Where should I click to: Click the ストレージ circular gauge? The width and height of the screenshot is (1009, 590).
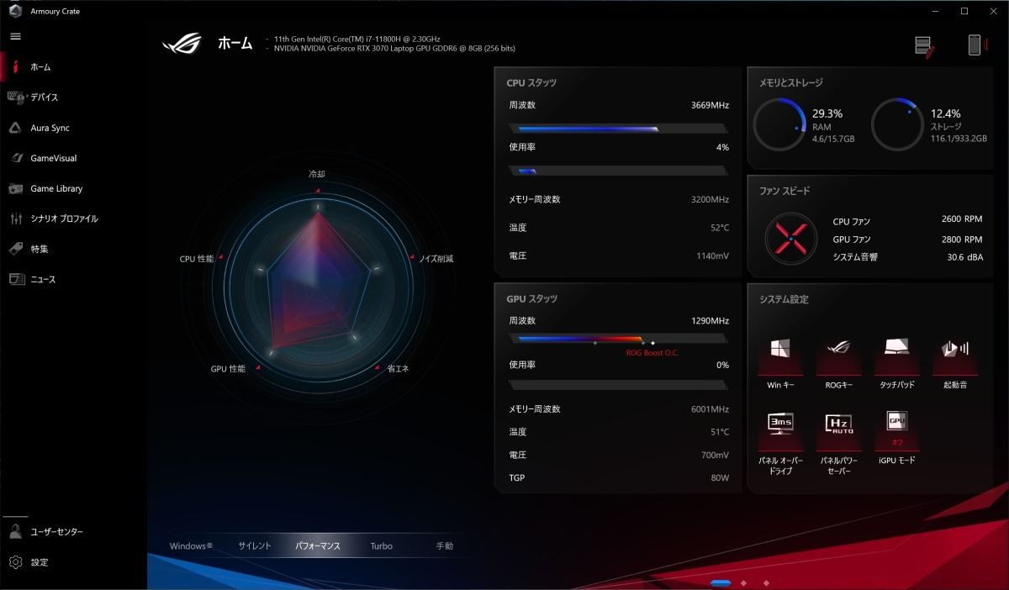(x=897, y=125)
